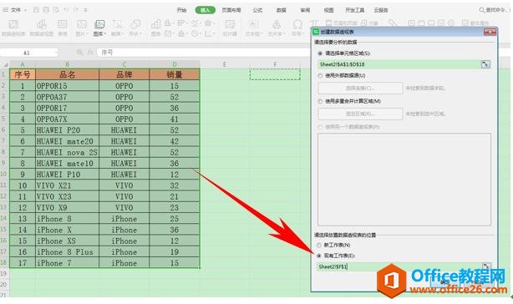Click cell VIVO X21
The height and width of the screenshot is (304, 513).
coord(67,185)
